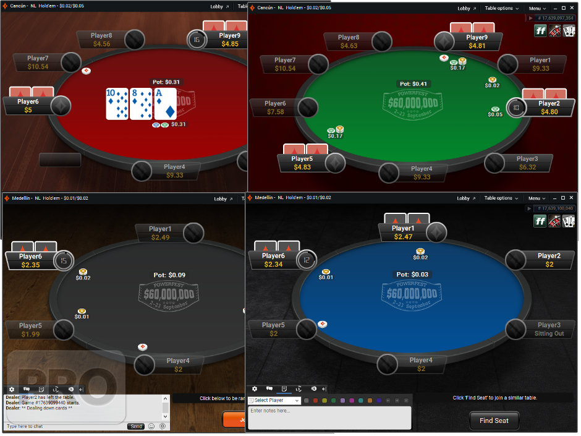Screen dimensions: 581x436
Task: Click the Find Seat button
Action: pyautogui.click(x=494, y=421)
